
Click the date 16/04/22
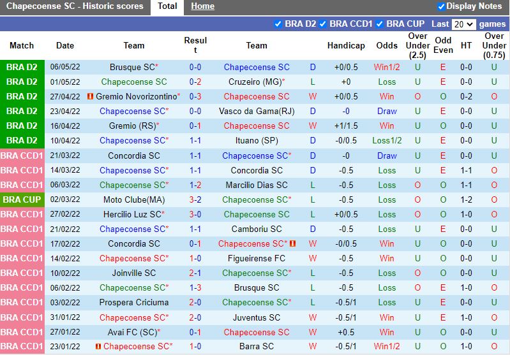[65, 126]
